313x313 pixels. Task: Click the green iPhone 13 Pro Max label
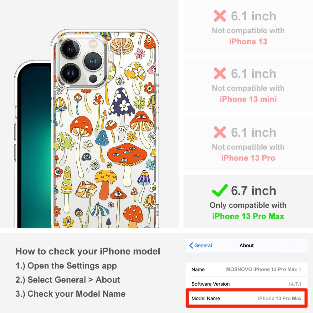[248, 216]
